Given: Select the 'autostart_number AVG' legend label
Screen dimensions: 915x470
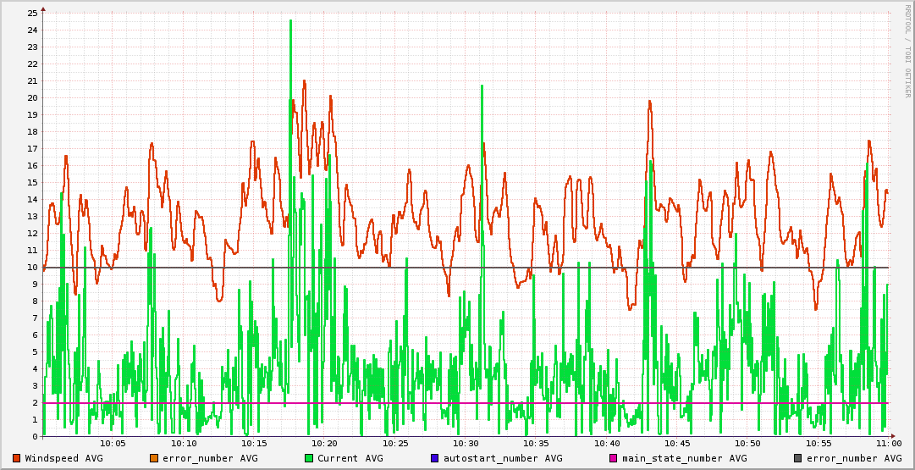Looking at the screenshot, I should pos(503,458).
